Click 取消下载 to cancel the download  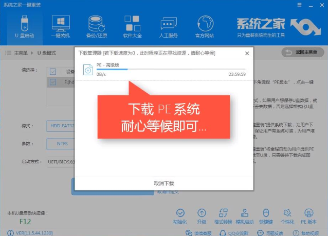pos(164,183)
